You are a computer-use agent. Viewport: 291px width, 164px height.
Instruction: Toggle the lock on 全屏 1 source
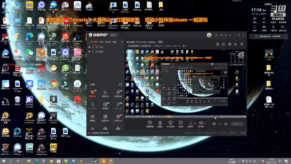click(x=93, y=52)
